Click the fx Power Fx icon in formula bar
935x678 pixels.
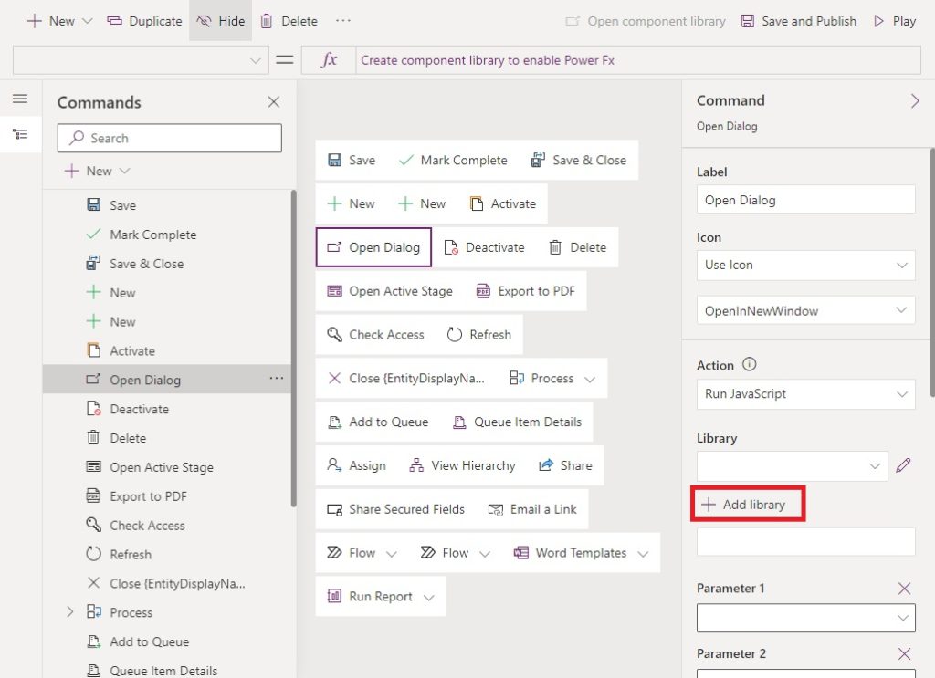pyautogui.click(x=328, y=59)
